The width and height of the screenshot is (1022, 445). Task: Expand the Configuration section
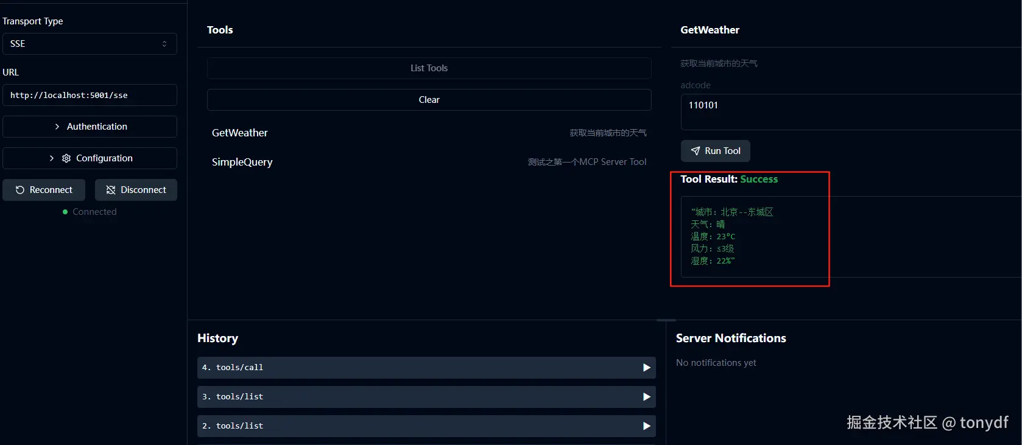(90, 158)
